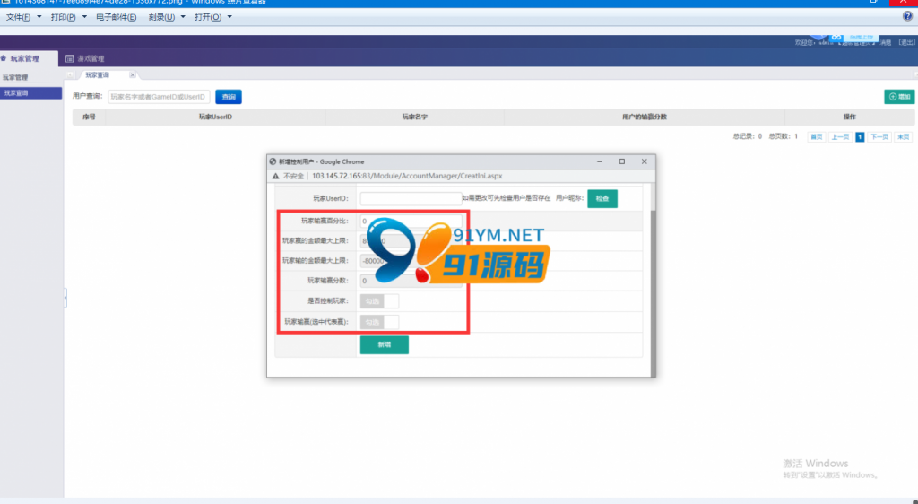
Task: Click the green 新增 submit button
Action: (384, 344)
